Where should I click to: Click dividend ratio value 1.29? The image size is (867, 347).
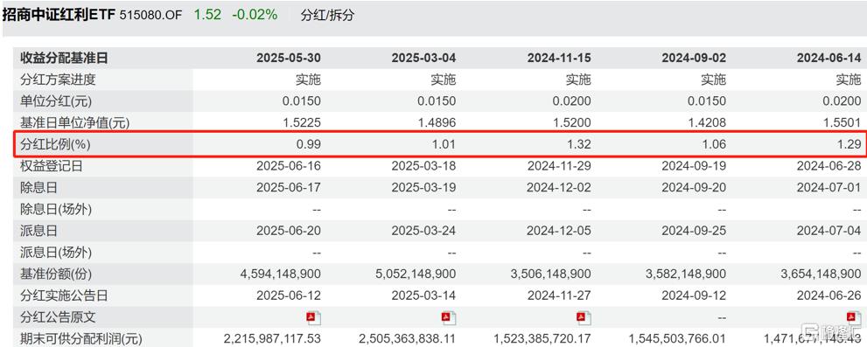850,145
